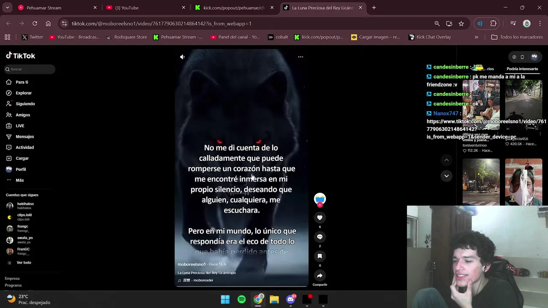Open the zoom magnifier icon in address bar

point(437,24)
